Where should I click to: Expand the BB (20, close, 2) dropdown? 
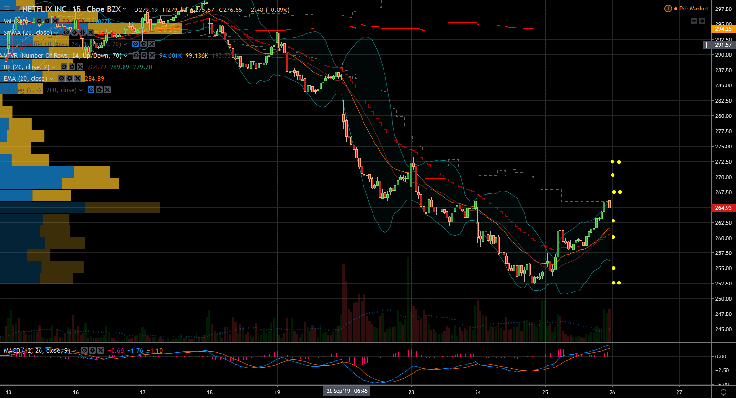[x=54, y=67]
